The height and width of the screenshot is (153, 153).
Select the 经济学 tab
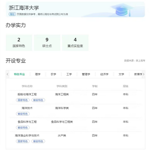click(104, 74)
